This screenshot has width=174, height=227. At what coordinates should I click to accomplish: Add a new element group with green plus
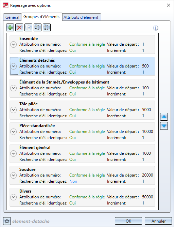[10, 28]
